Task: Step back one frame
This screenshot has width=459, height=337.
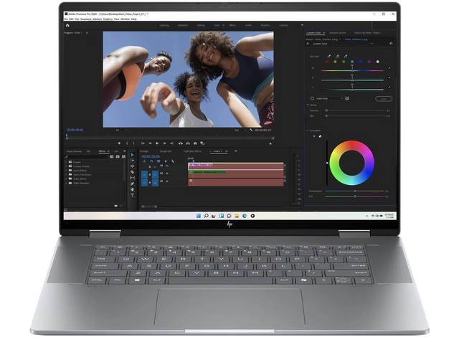Action: point(150,143)
